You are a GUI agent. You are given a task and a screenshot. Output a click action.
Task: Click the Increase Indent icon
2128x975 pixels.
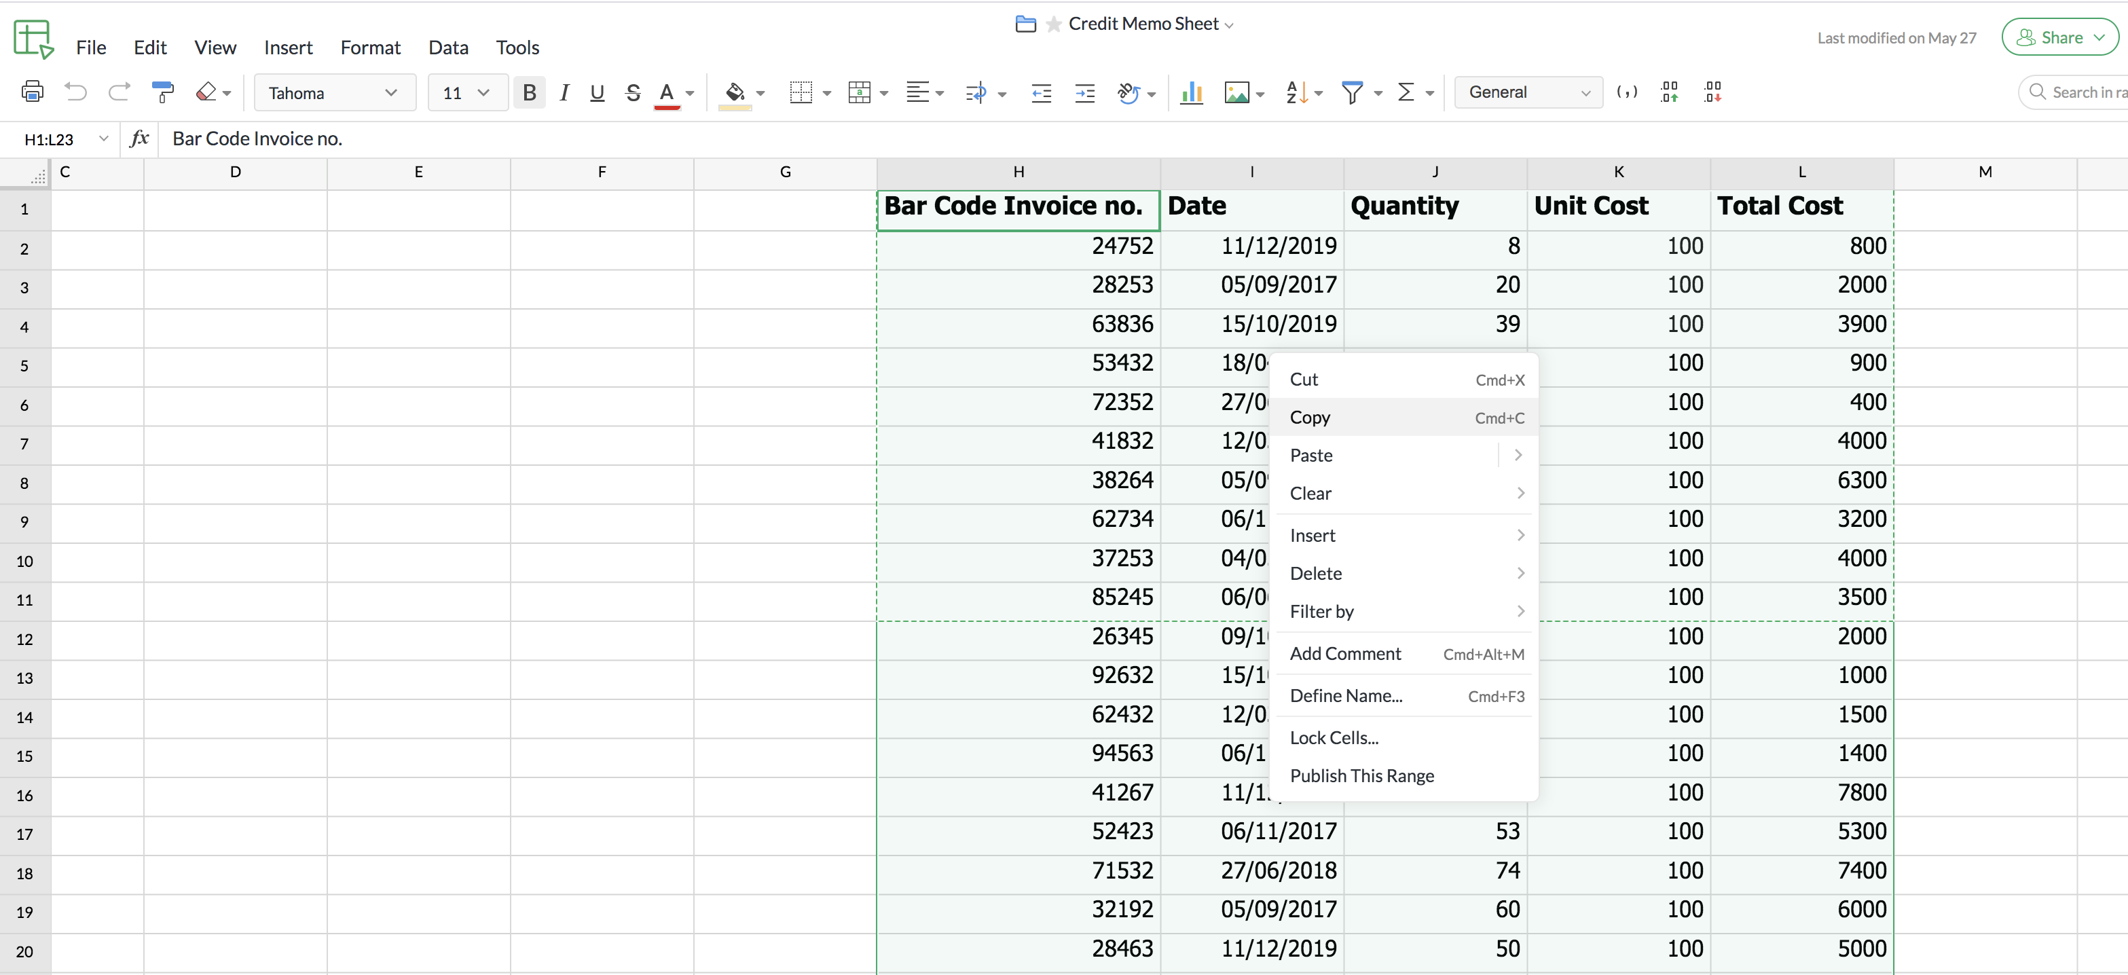tap(1084, 92)
